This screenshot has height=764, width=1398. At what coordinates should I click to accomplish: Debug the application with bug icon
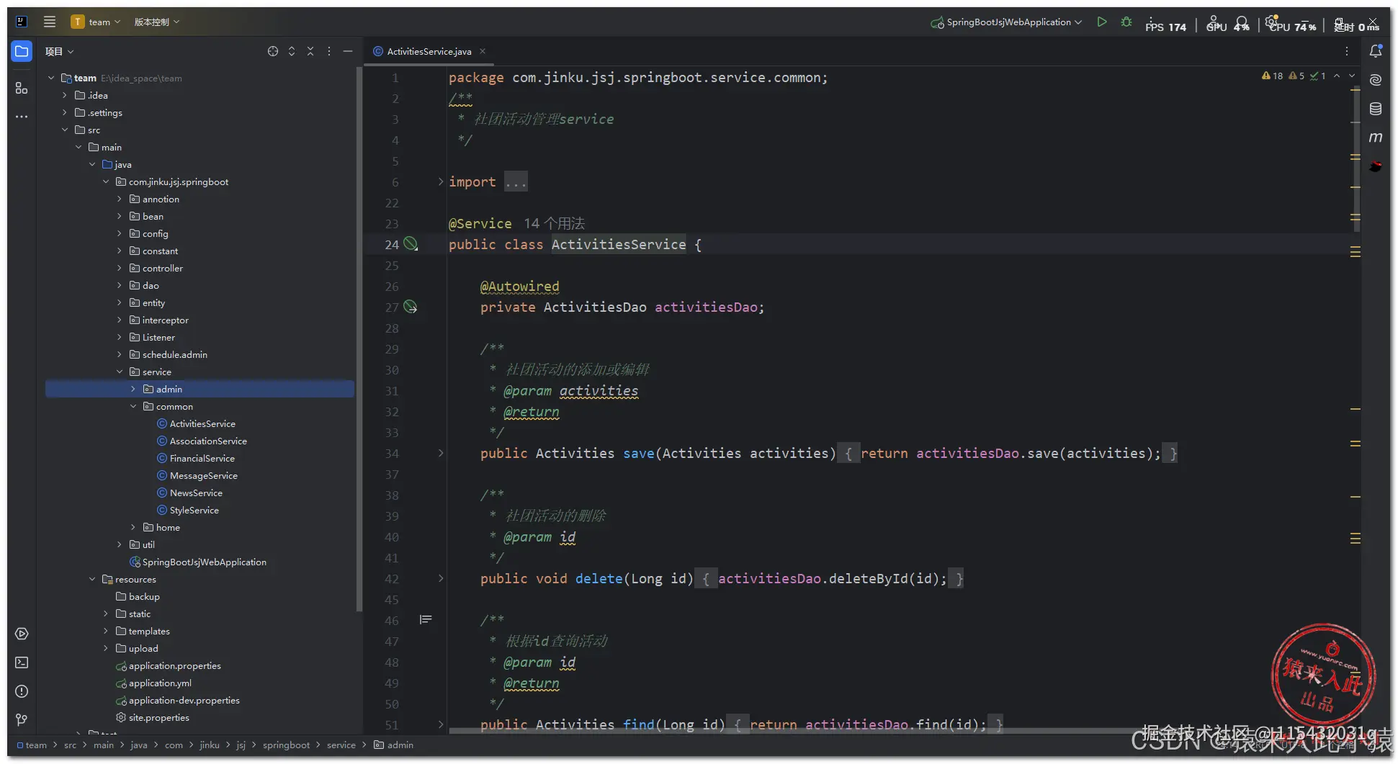[x=1126, y=22]
